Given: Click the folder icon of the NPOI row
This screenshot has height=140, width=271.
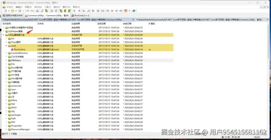Looking at the screenshot, I should click(9, 108).
